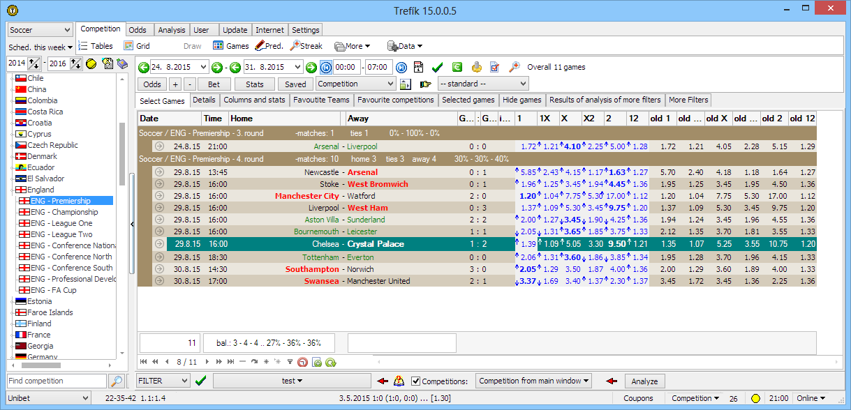Switch to the Settings tab
The width and height of the screenshot is (851, 410).
coord(305,30)
